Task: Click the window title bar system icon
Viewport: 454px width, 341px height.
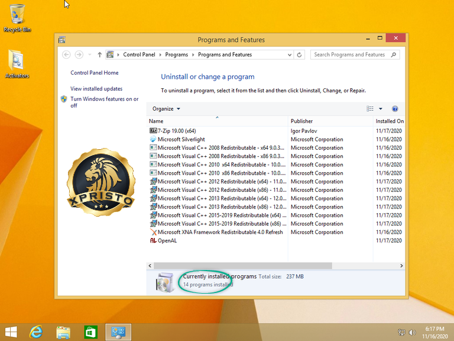Action: click(x=61, y=40)
